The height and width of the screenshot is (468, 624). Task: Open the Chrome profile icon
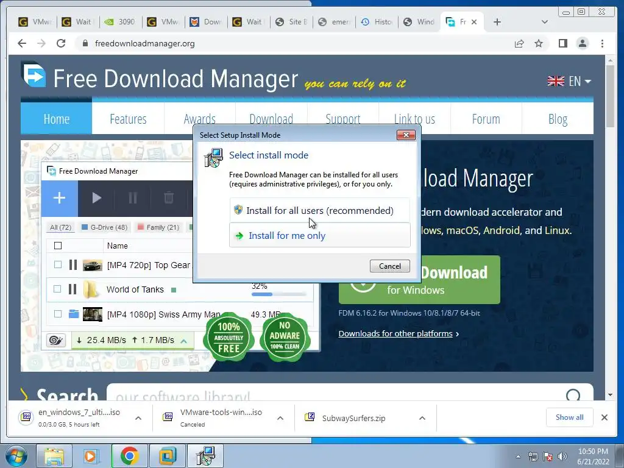pos(582,43)
